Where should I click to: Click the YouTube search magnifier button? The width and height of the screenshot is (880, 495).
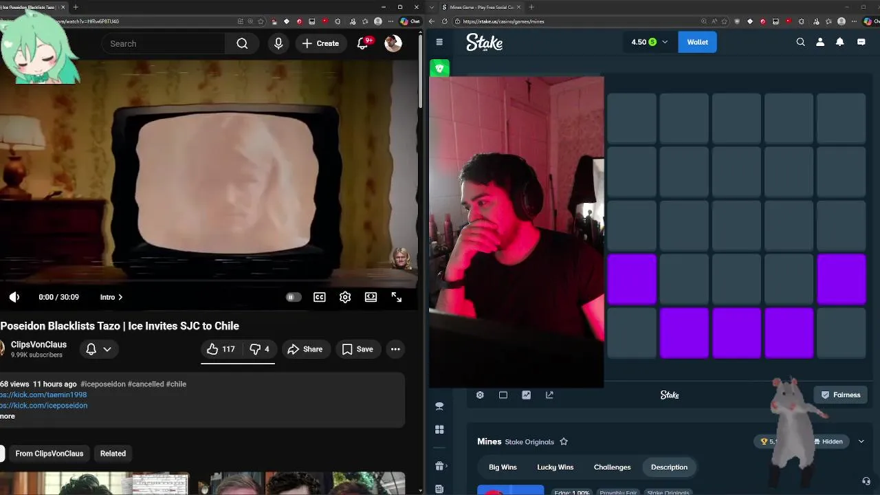[x=242, y=43]
